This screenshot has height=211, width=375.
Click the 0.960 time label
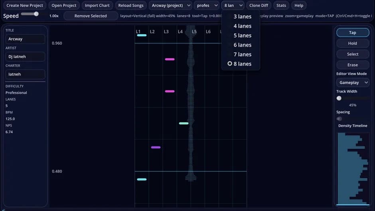(x=57, y=43)
